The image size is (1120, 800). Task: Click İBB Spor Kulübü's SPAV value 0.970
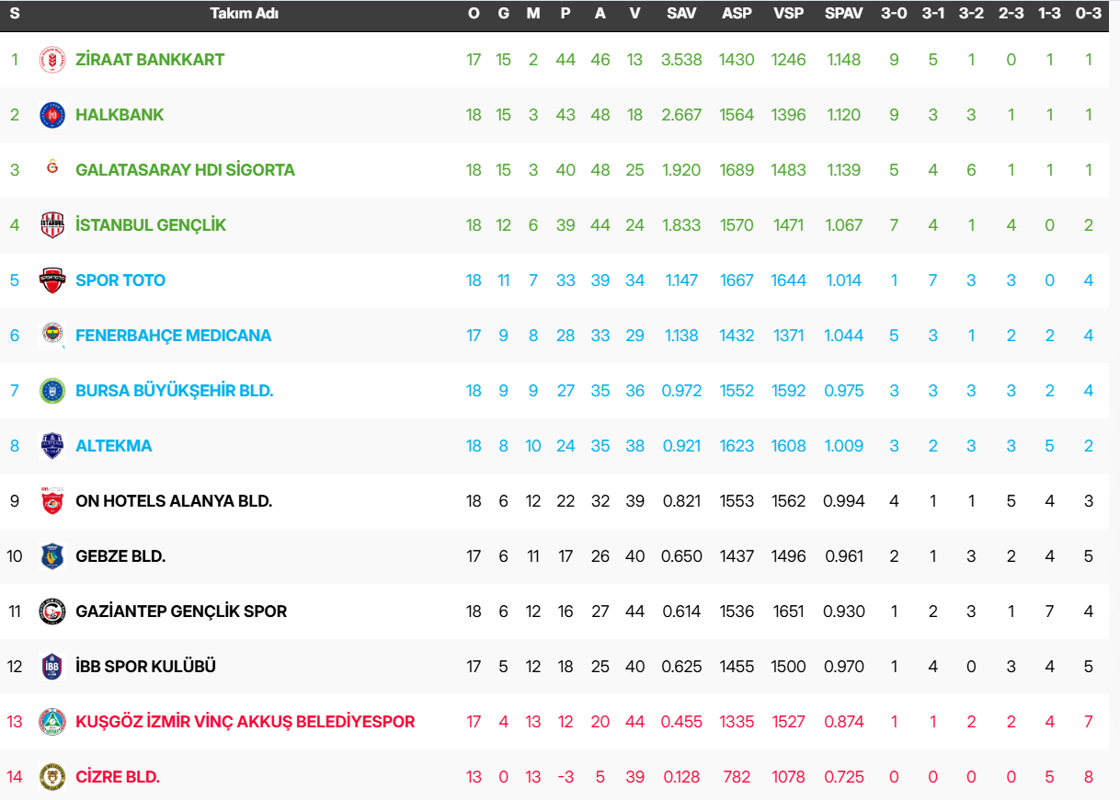point(844,667)
